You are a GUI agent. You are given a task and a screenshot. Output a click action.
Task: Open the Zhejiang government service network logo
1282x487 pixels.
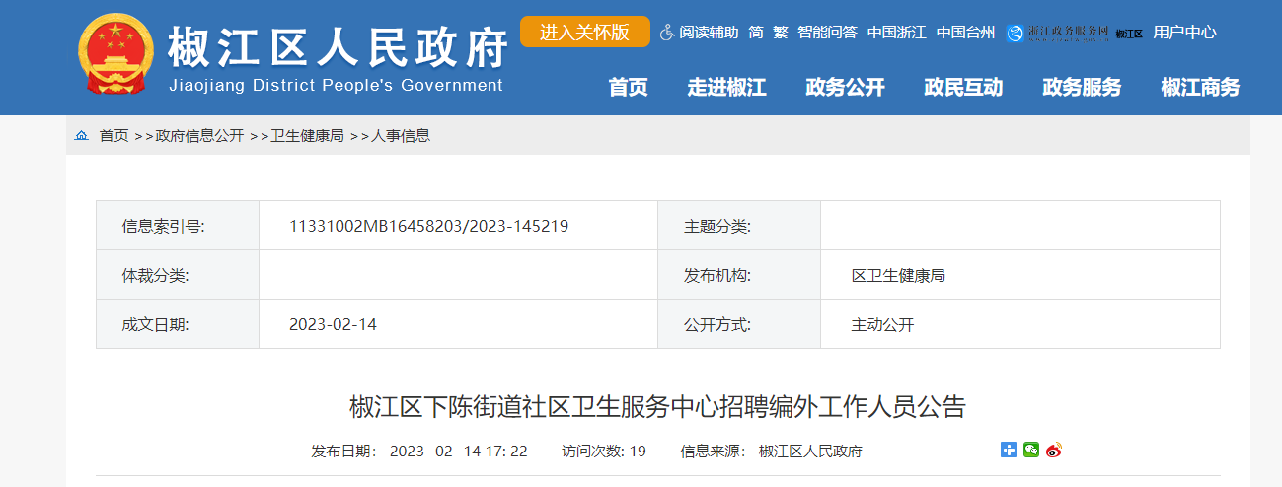coord(1058,33)
